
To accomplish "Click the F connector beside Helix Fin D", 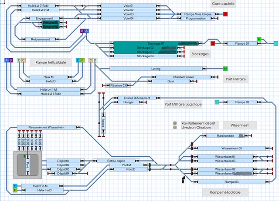I will [15, 190].
